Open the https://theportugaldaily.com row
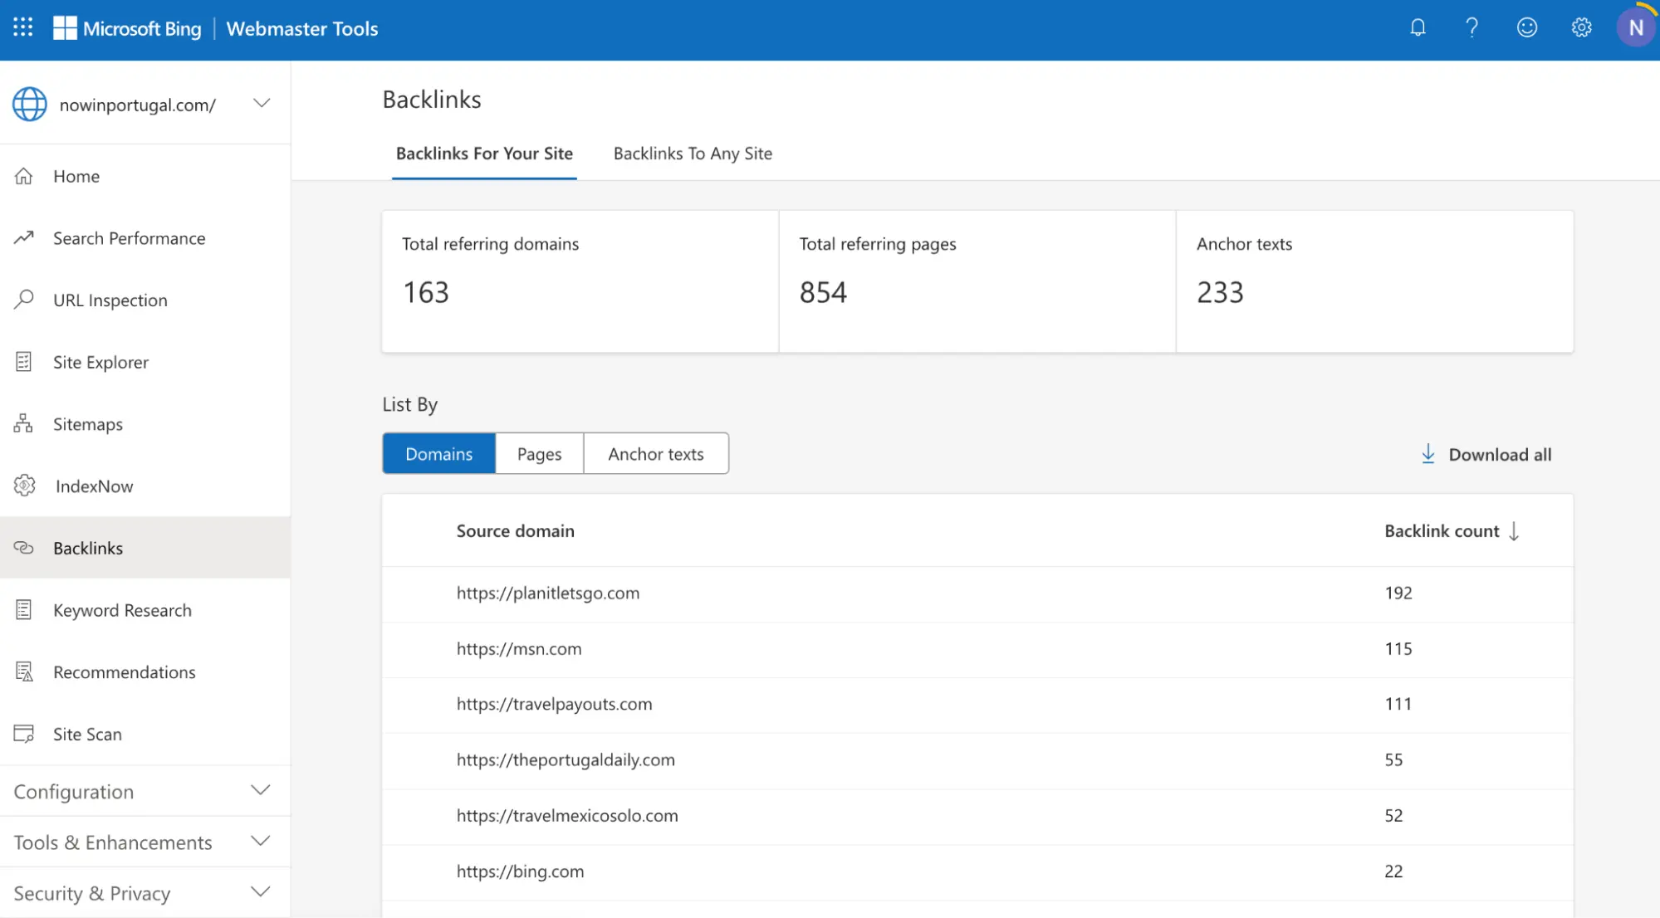Screen dimensions: 1660x918 [x=977, y=760]
